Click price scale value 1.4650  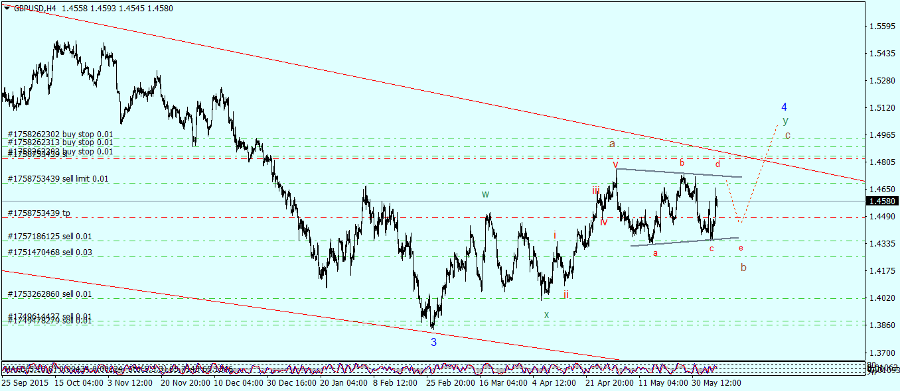point(882,190)
